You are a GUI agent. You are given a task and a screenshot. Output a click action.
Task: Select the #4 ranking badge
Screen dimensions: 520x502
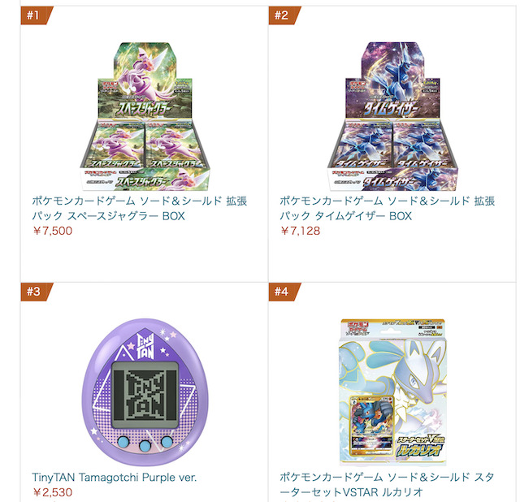[x=284, y=292]
